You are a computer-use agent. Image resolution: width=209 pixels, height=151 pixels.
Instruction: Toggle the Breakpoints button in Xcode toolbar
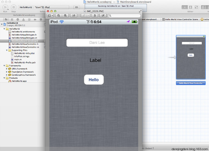(x=77, y=7)
